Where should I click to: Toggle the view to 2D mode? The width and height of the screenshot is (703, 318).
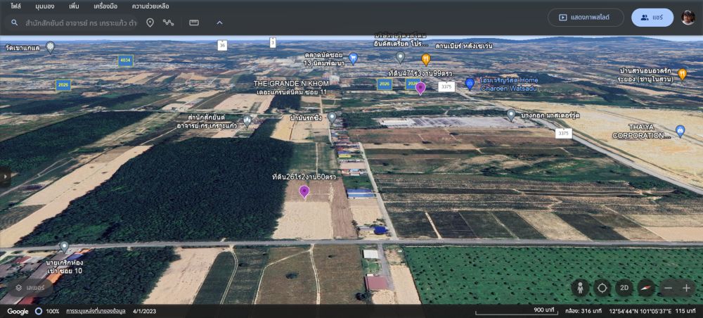click(624, 288)
